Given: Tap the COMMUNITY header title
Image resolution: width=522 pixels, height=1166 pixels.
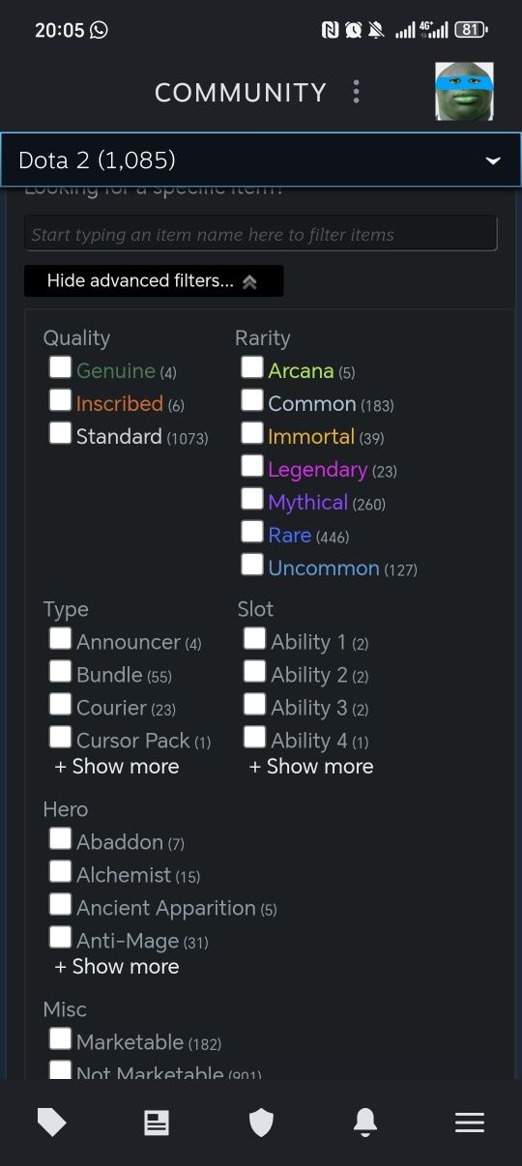Looking at the screenshot, I should 241,93.
